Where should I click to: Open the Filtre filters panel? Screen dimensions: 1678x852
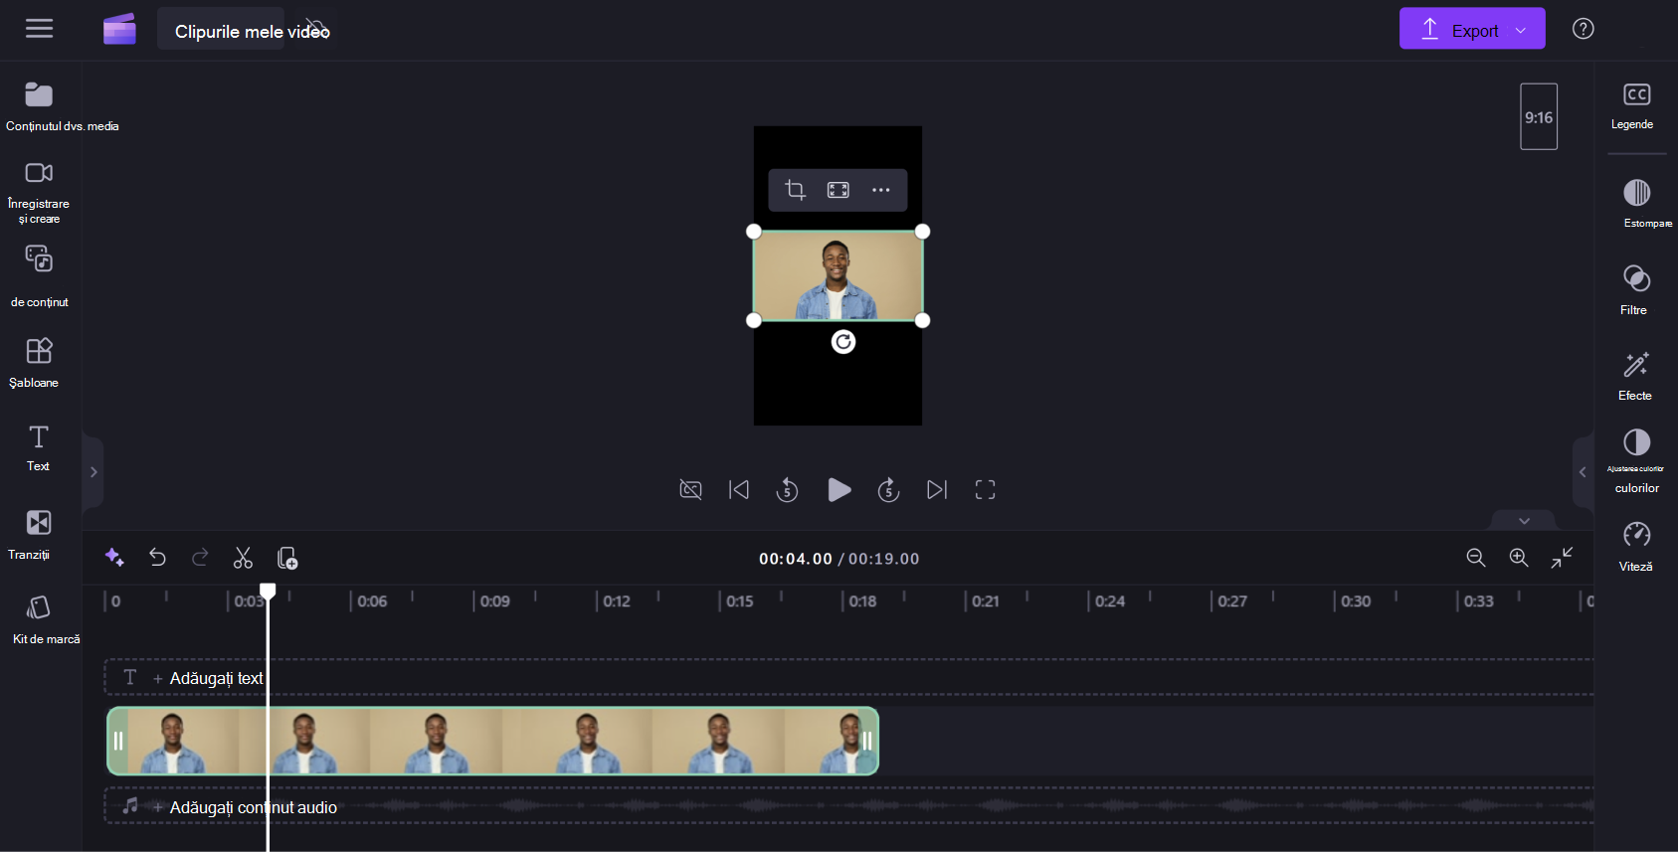[x=1636, y=289]
